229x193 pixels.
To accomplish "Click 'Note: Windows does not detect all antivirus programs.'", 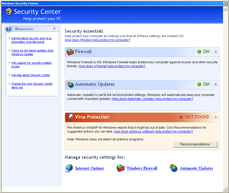I will (x=105, y=139).
